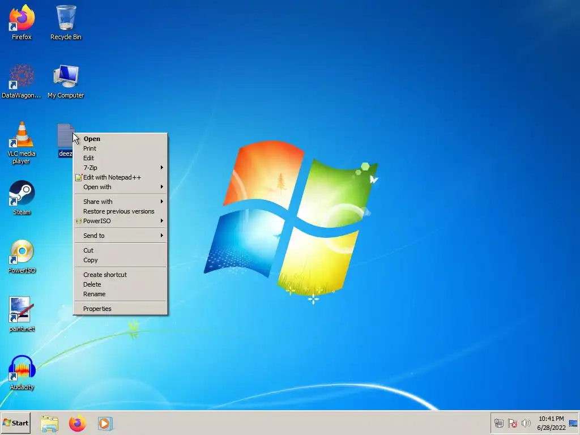Choose Edit in the context menu
Viewport: 580px width, 435px height.
[x=120, y=158]
